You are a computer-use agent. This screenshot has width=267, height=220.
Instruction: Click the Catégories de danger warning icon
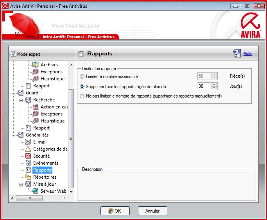28,149
